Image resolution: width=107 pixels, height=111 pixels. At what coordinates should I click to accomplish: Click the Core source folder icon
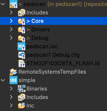pyautogui.click(x=22, y=21)
